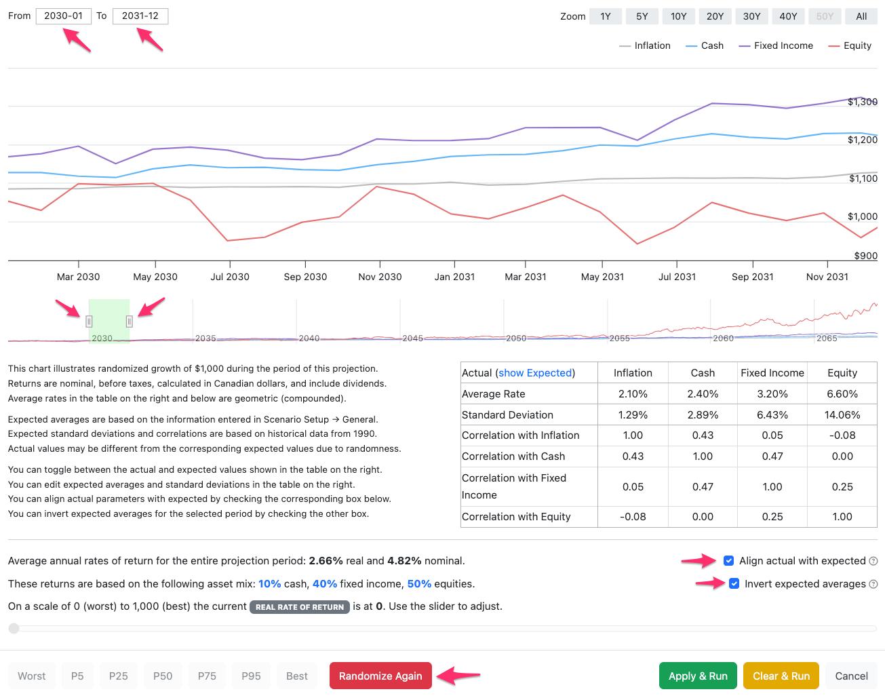Uncheck Align actual with expected checkbox
This screenshot has height=698, width=885.
728,561
